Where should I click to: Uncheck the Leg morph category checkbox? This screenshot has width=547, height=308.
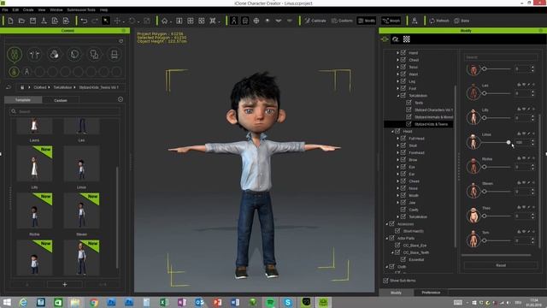point(403,81)
